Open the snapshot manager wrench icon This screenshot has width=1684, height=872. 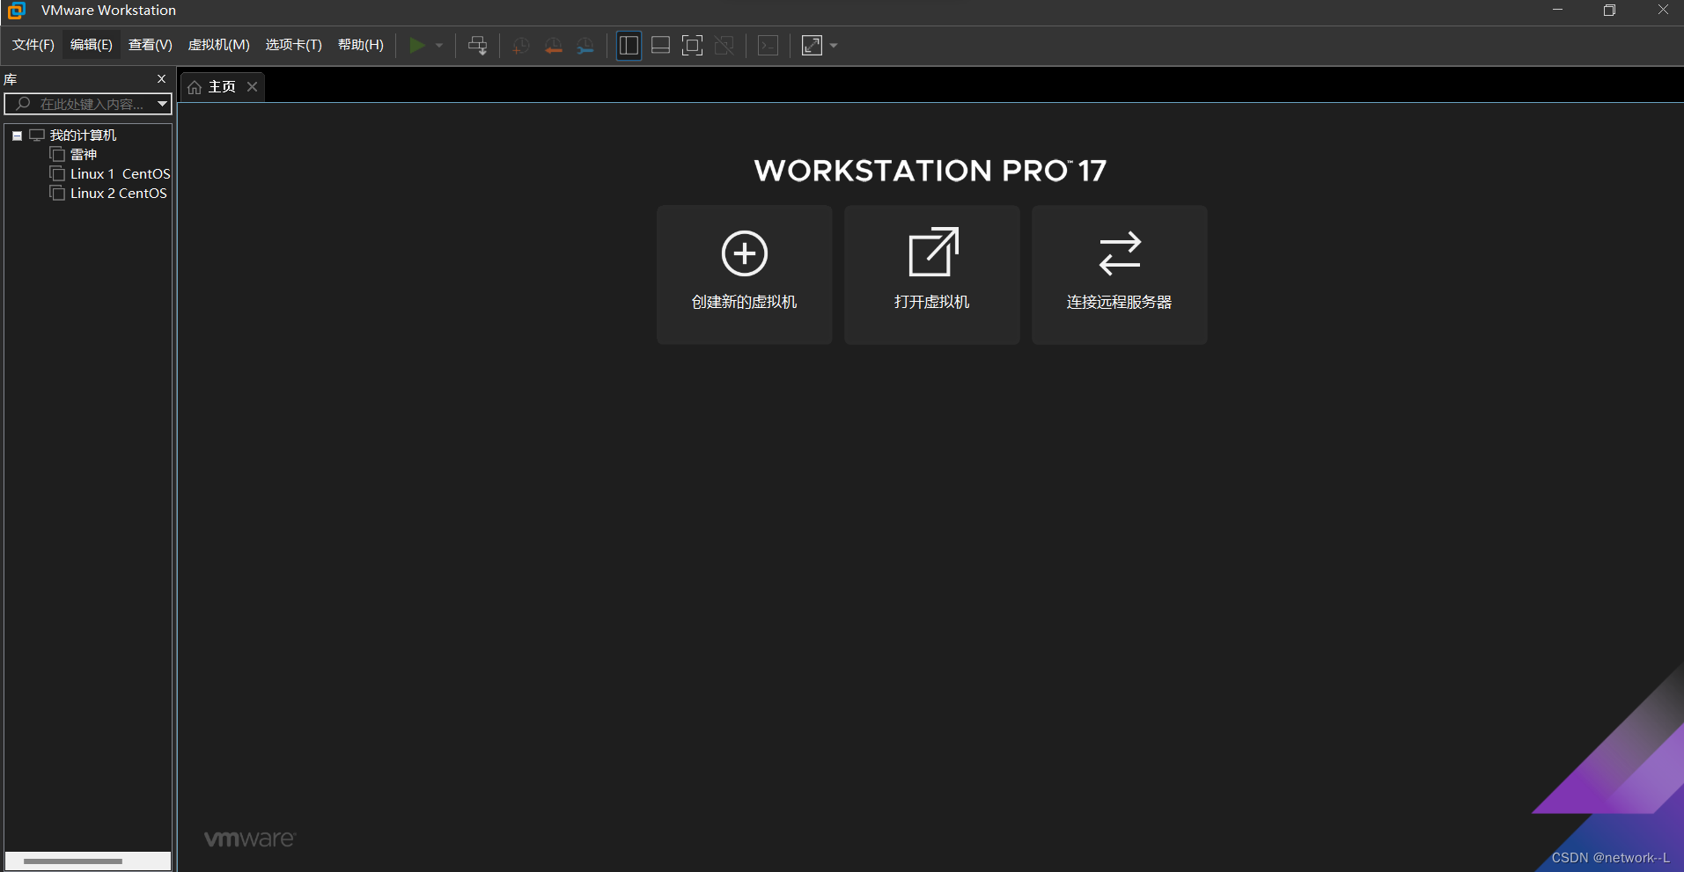coord(585,46)
